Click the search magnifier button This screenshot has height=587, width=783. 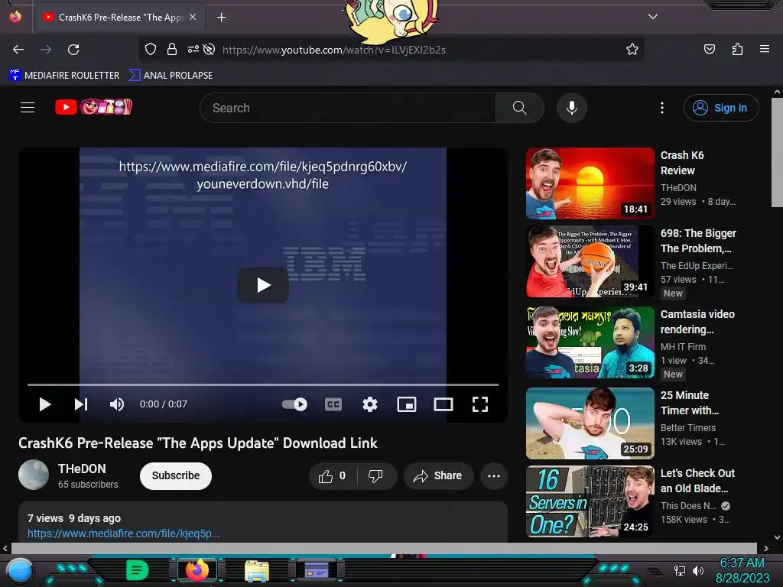520,108
